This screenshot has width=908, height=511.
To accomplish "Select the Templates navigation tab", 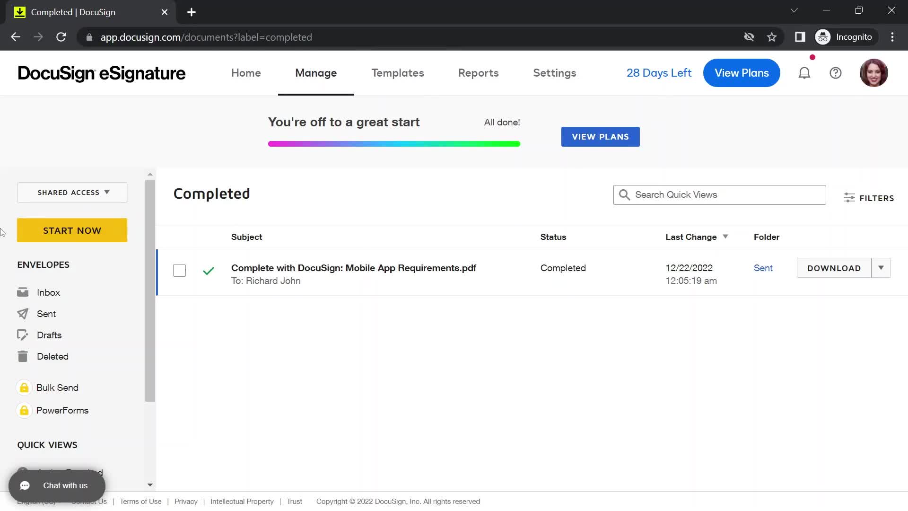I will [397, 73].
